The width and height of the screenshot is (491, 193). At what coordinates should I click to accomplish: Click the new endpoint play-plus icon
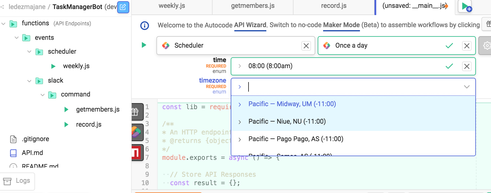click(x=465, y=6)
